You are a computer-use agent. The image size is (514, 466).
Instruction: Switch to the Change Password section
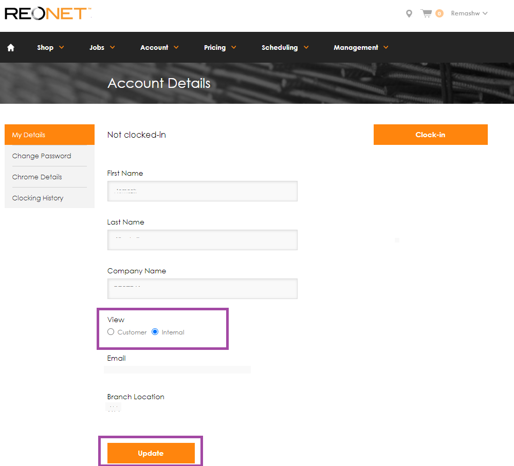point(42,156)
